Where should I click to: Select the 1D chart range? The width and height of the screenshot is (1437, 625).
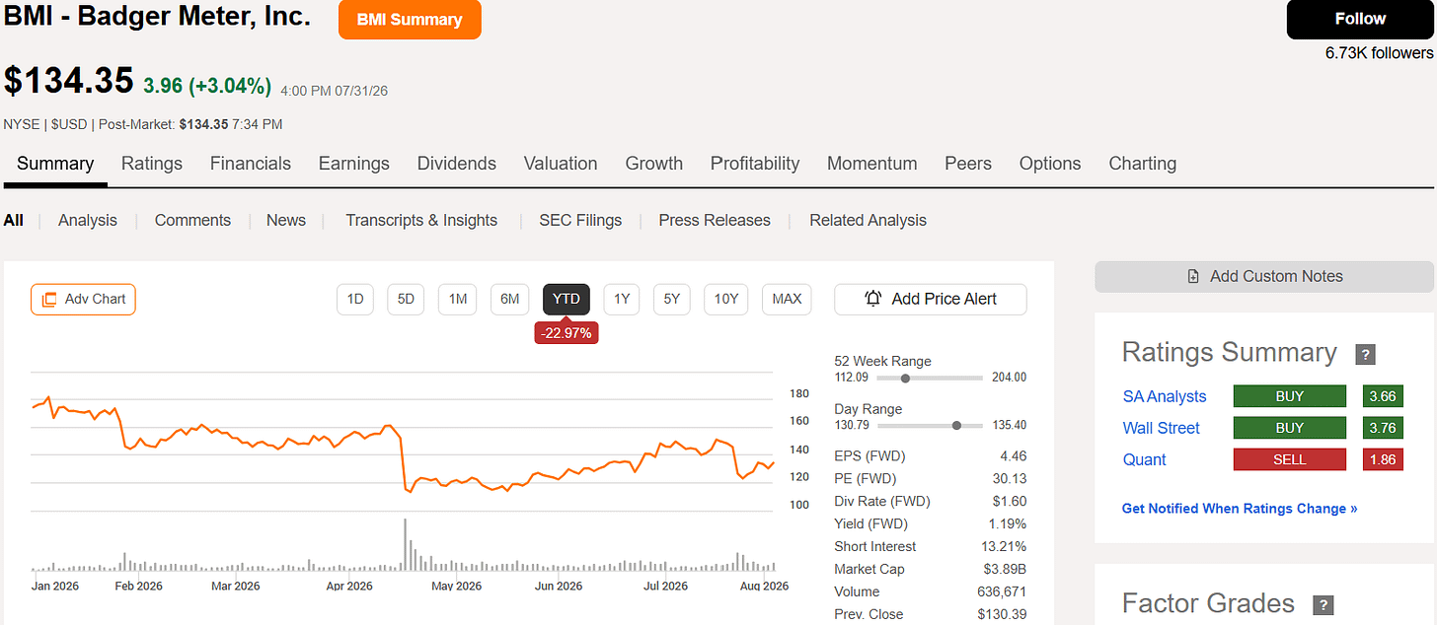tap(355, 299)
